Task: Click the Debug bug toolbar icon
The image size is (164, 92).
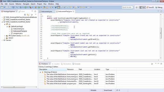Action: pyautogui.click(x=20, y=7)
